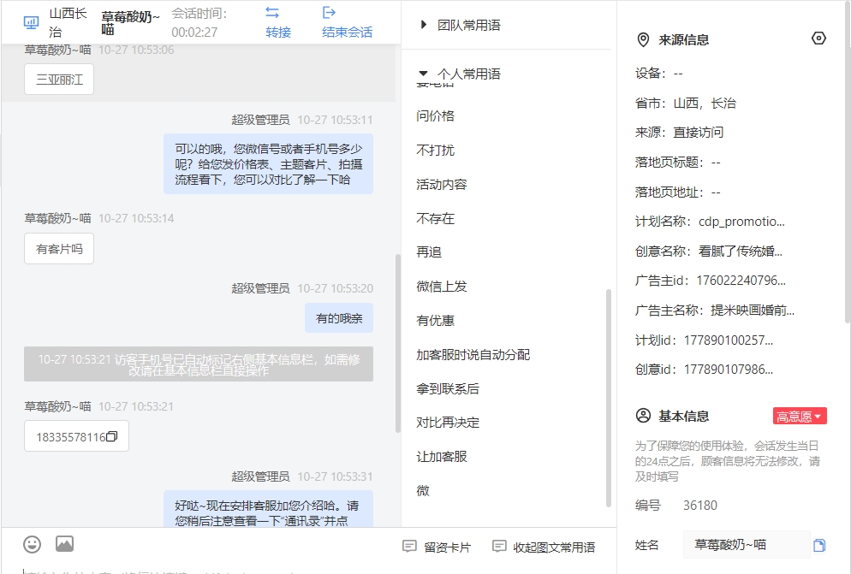Screen dimensions: 851x574
Task: Click the session timer 00:02:27
Action: (x=194, y=32)
